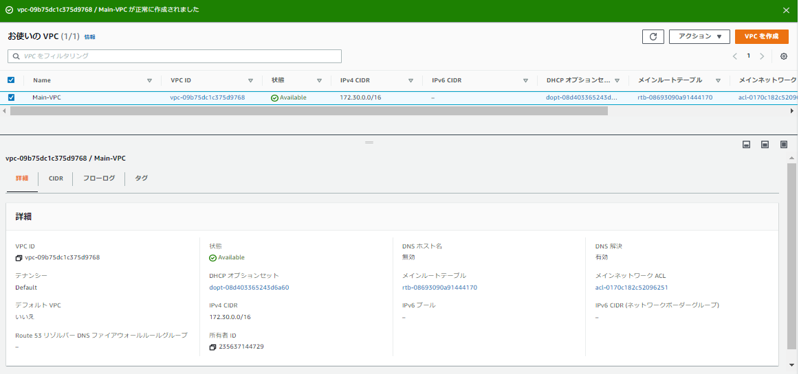Click the refresh VPC list icon

coord(653,36)
